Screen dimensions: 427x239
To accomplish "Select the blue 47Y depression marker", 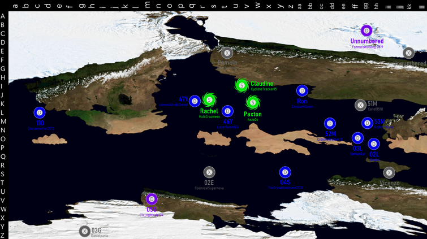I will 195,101.
